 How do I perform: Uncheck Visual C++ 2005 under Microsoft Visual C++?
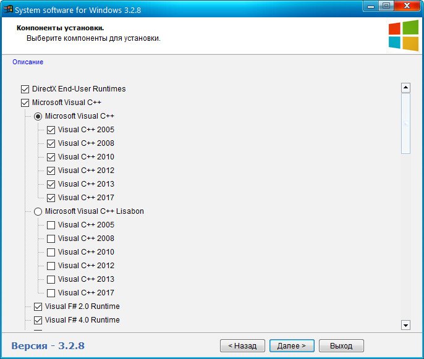point(51,130)
